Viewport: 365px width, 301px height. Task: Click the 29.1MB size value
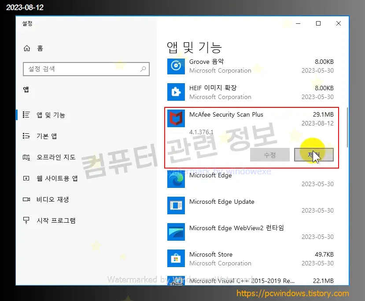(323, 114)
